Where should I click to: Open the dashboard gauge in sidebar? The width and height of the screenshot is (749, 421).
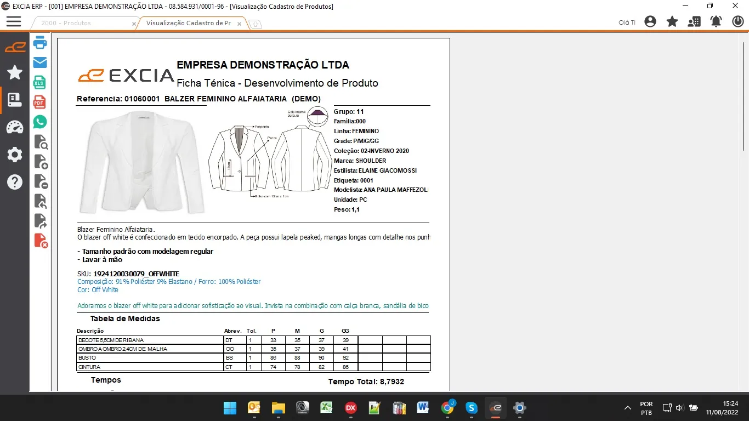click(x=15, y=127)
